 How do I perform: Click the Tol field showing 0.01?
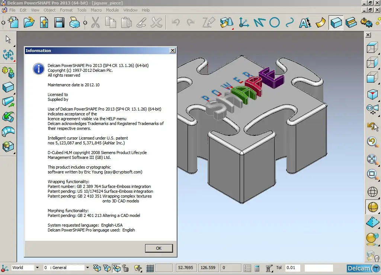click(x=292, y=268)
